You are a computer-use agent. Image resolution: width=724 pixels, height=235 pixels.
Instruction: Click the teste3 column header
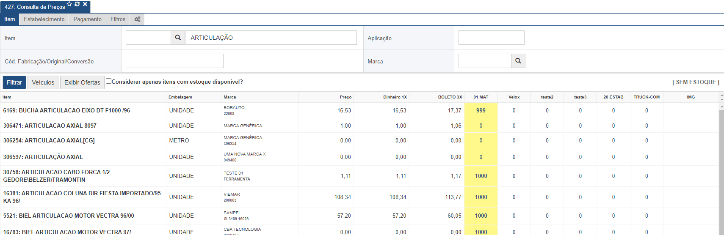580,97
